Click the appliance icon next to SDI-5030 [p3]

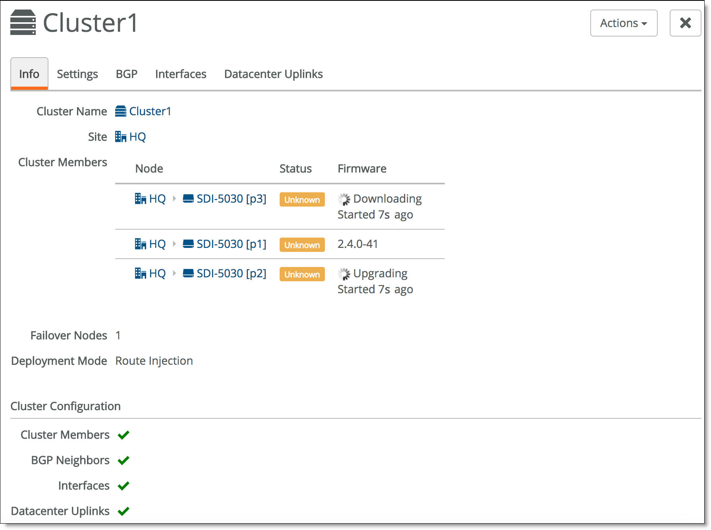pos(188,199)
